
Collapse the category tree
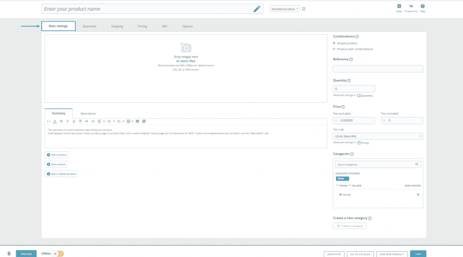tap(355, 186)
